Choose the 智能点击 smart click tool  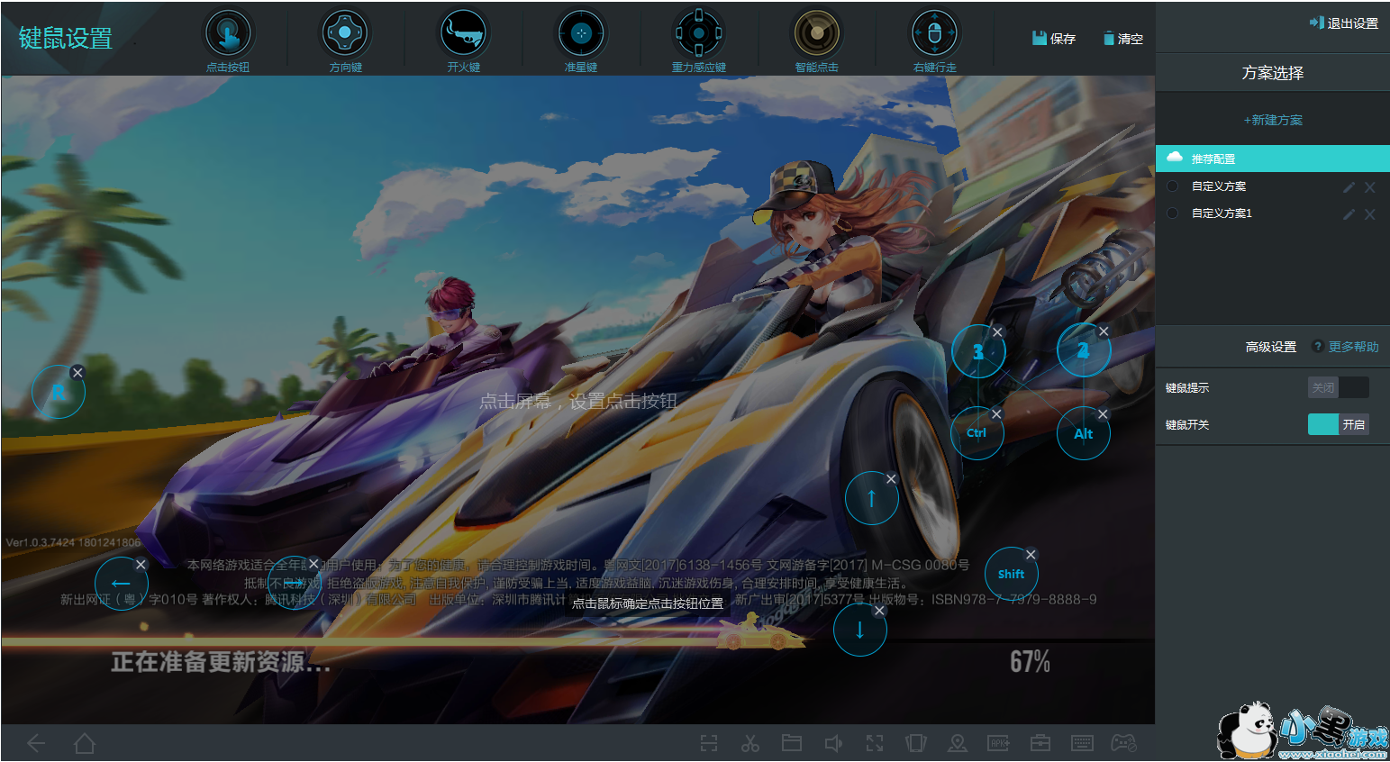point(816,41)
